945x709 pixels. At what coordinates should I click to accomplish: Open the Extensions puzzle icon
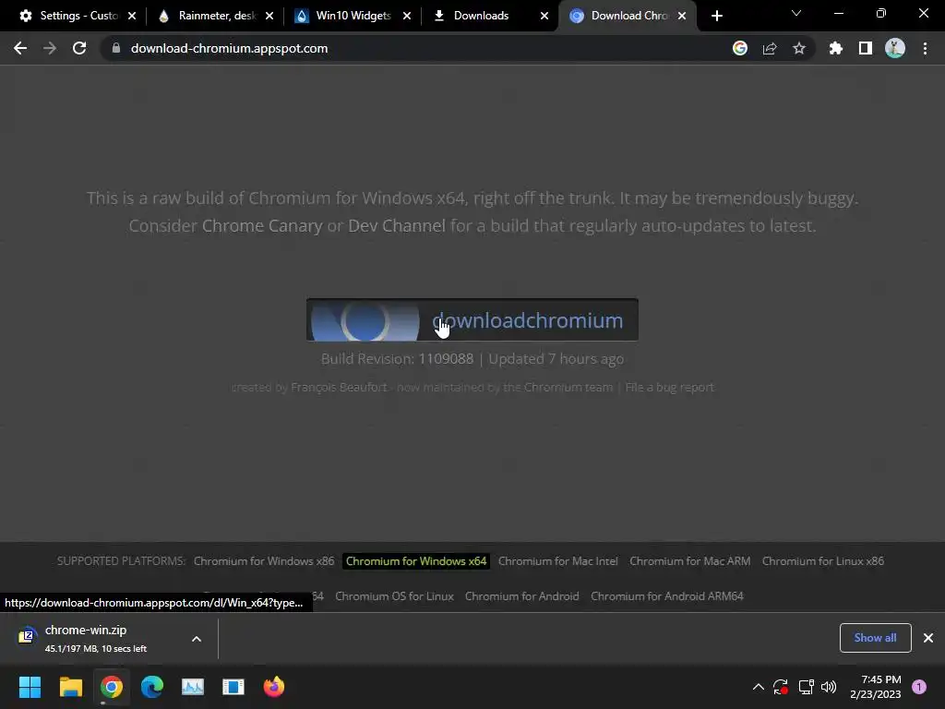point(836,48)
